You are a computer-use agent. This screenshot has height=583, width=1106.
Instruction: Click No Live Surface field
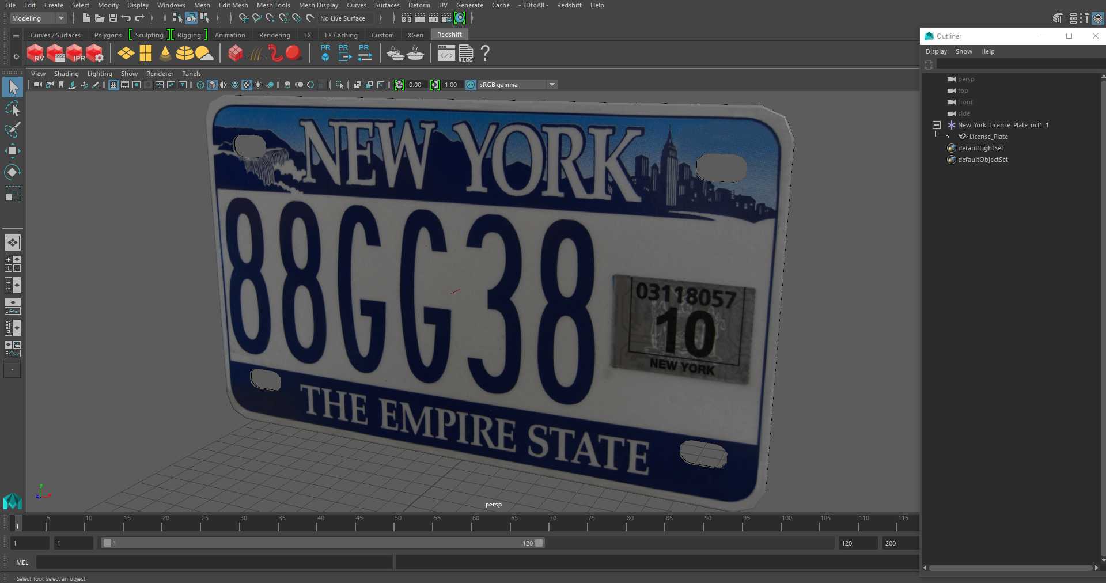(x=346, y=18)
